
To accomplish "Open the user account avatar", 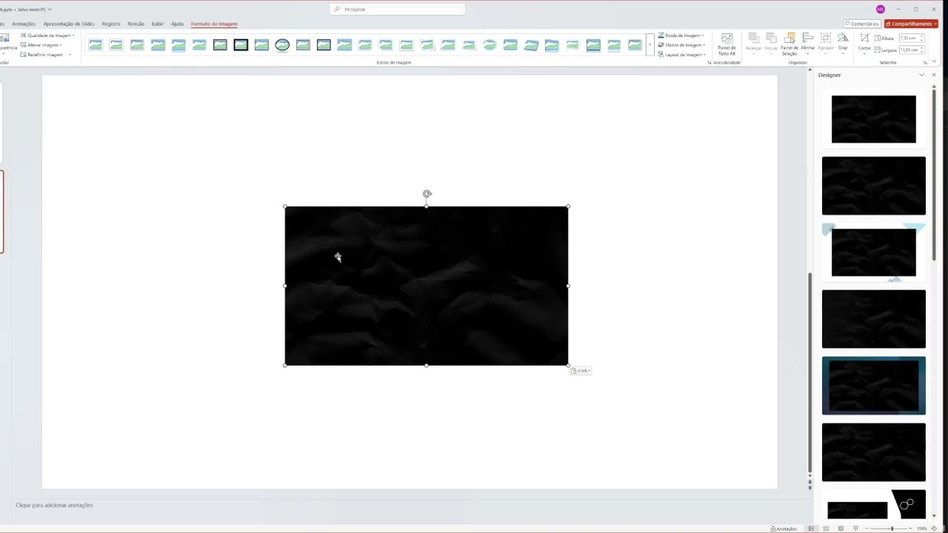I will (x=881, y=9).
